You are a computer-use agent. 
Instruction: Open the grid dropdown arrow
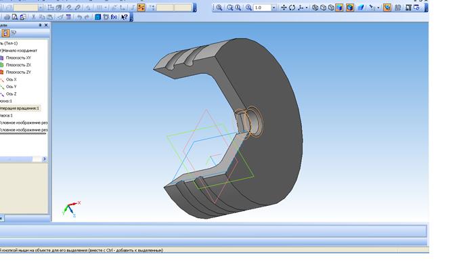pyautogui.click(x=106, y=7)
